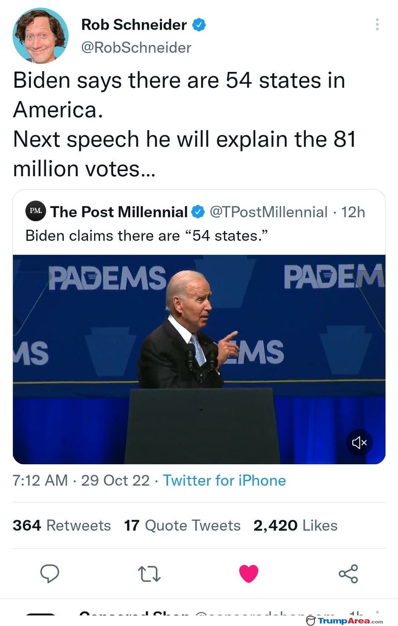Click Rob Schneider's verified badge
Viewport: 398px width, 626px height.
tap(198, 25)
